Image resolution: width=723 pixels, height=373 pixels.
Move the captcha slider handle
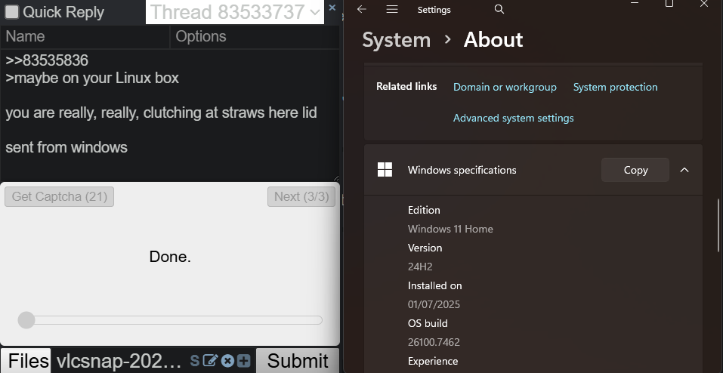[26, 320]
